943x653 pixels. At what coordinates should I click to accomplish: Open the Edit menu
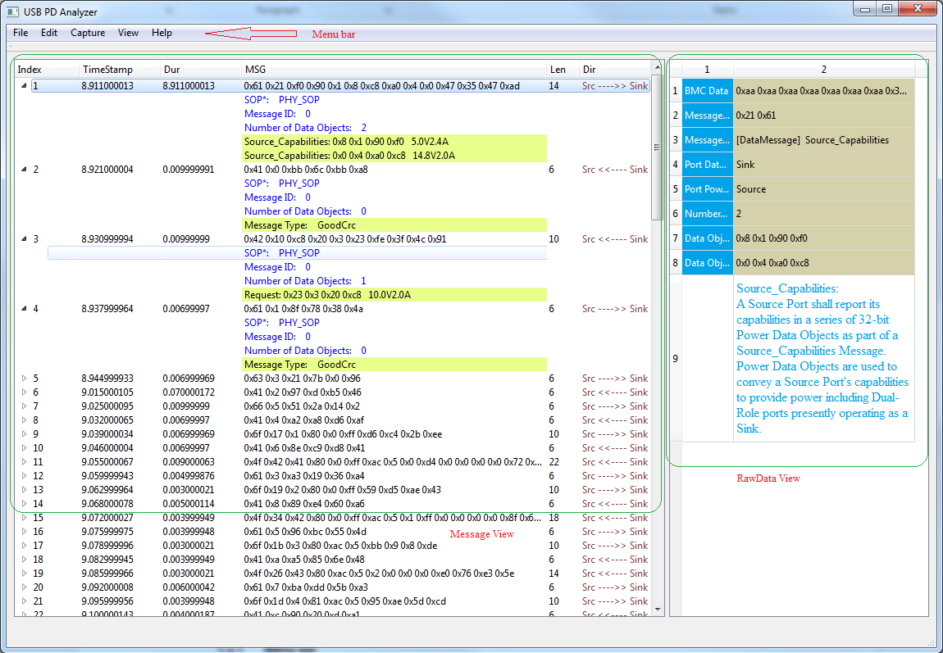point(49,33)
